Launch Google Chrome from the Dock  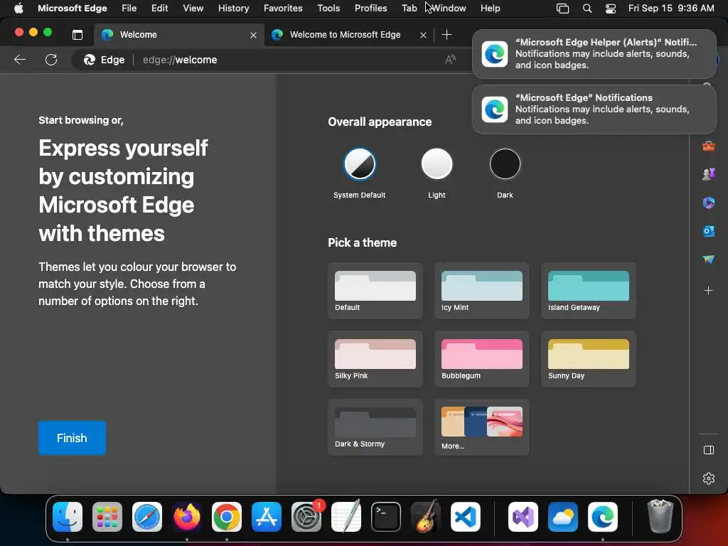(x=227, y=517)
